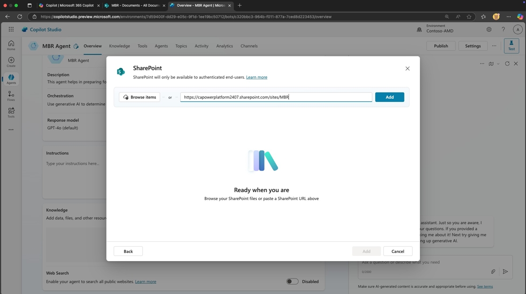This screenshot has width=526, height=294.
Task: Open the settings gear in header
Action: pos(489,29)
